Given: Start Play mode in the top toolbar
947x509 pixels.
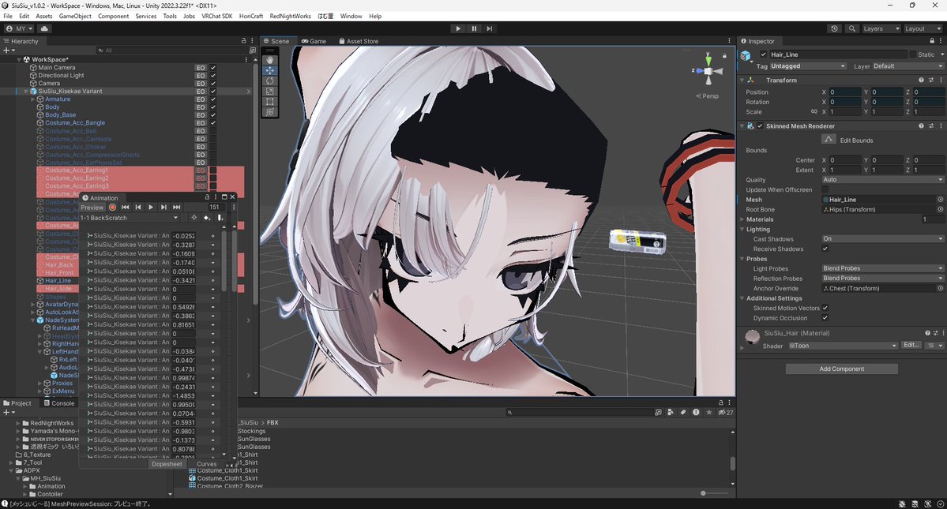Looking at the screenshot, I should point(458,28).
